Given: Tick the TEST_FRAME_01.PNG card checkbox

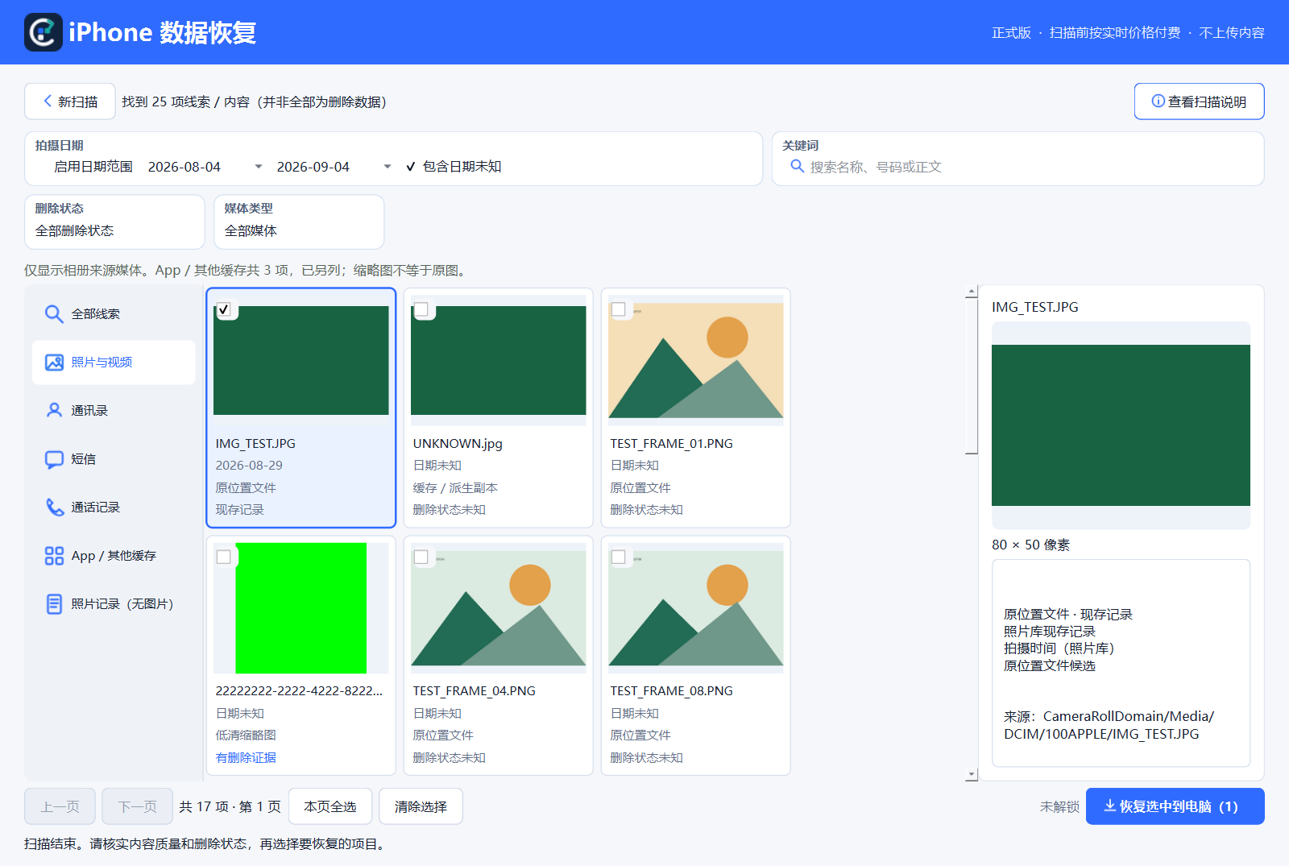Looking at the screenshot, I should (x=619, y=309).
